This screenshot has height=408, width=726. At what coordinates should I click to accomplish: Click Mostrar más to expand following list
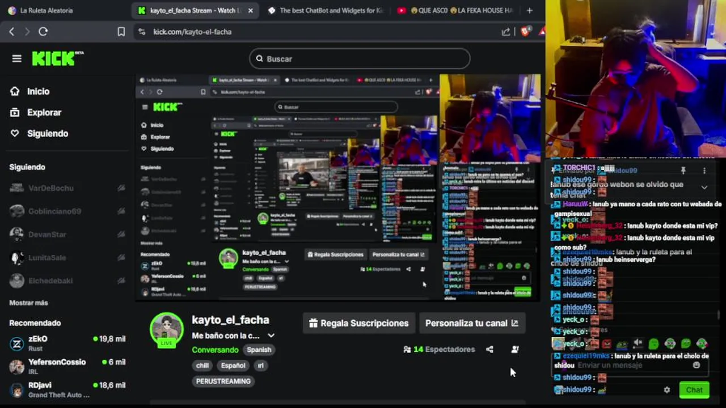tap(28, 303)
